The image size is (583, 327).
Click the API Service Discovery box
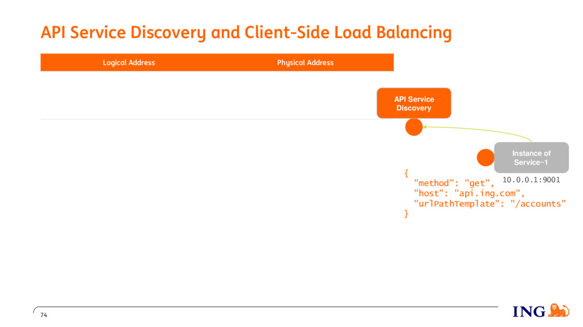point(414,103)
